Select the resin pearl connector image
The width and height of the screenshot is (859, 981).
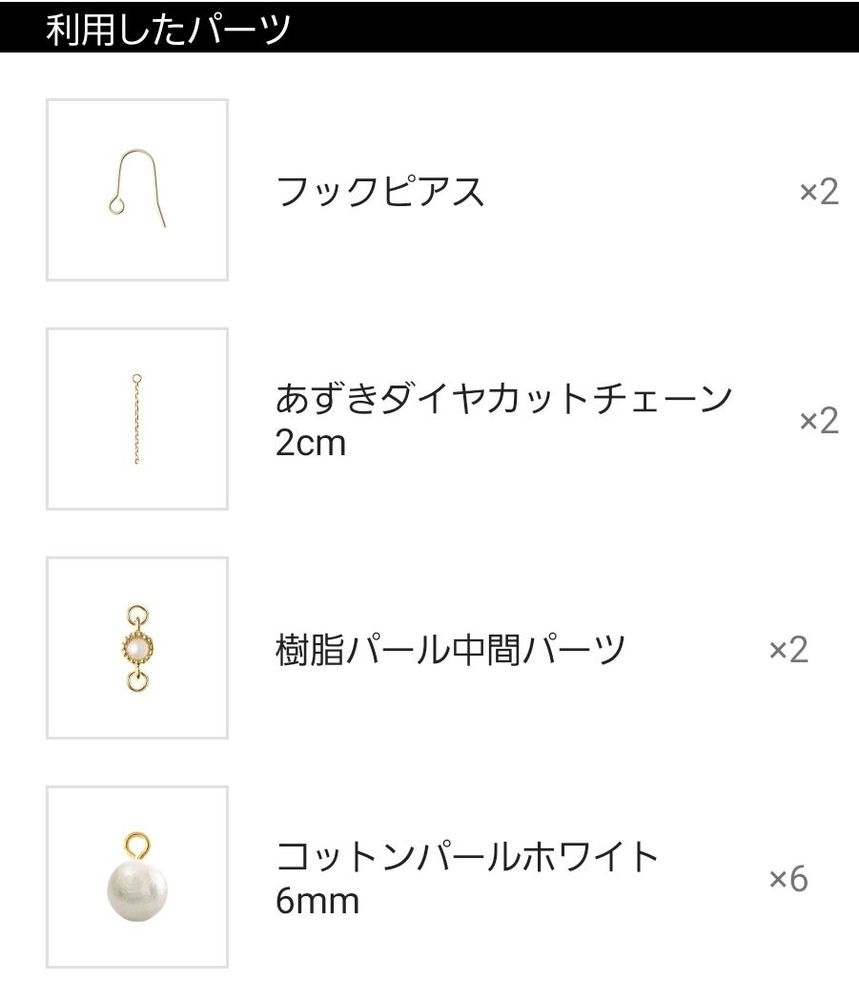pyautogui.click(x=137, y=648)
